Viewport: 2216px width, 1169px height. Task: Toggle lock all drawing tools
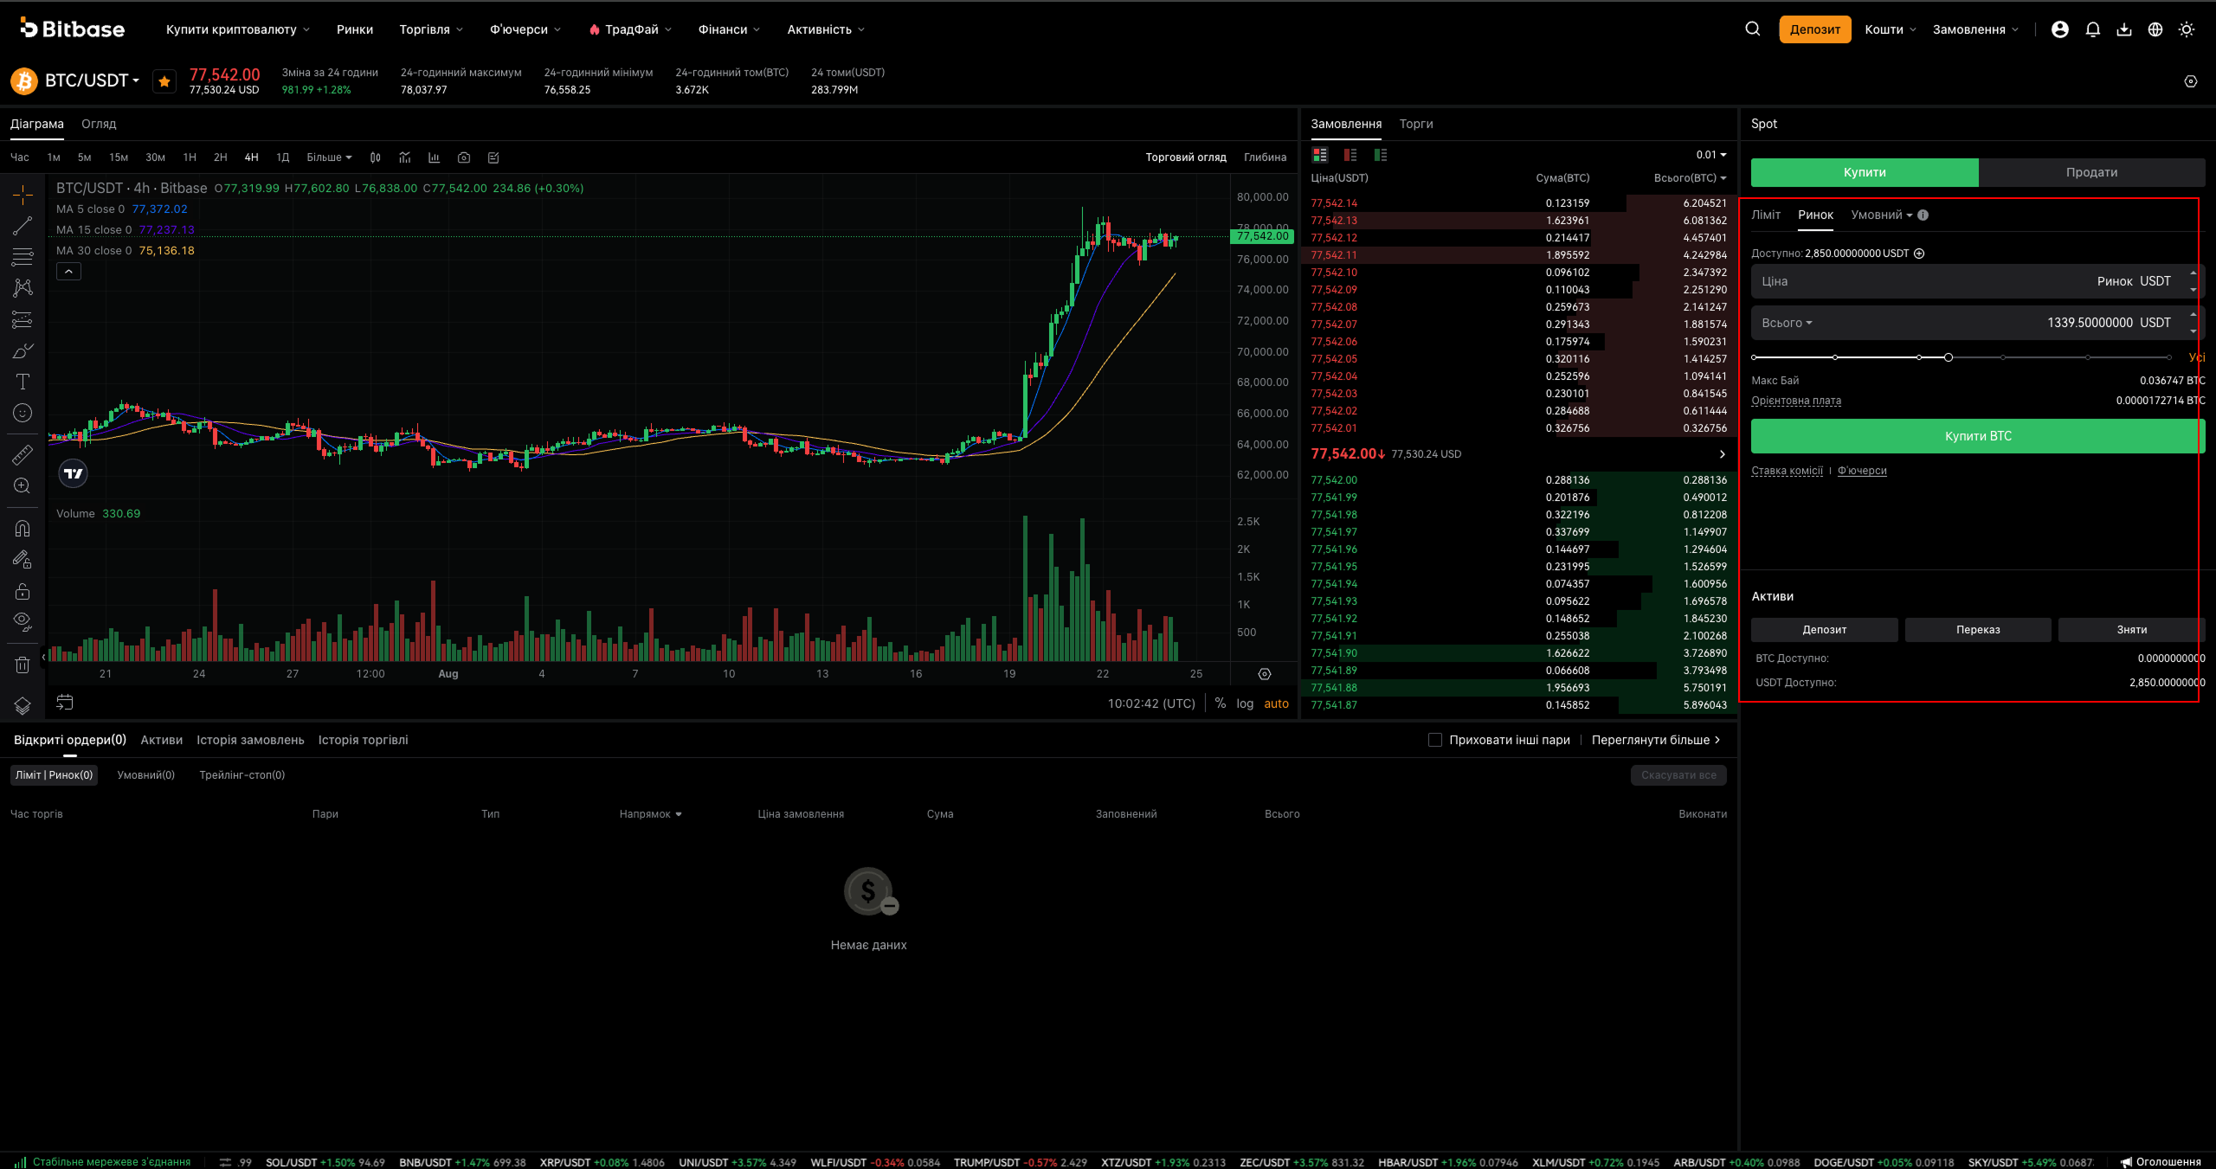click(23, 591)
